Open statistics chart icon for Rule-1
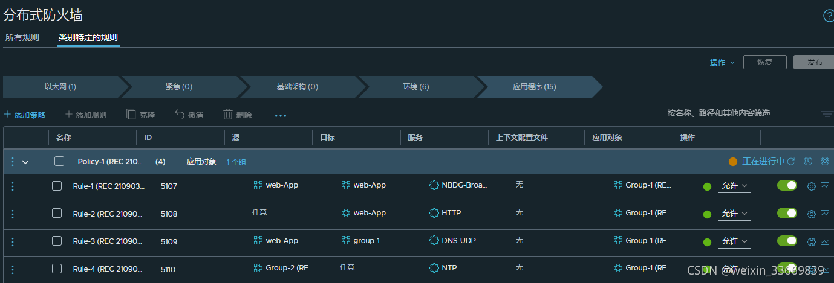This screenshot has height=283, width=834. click(824, 186)
